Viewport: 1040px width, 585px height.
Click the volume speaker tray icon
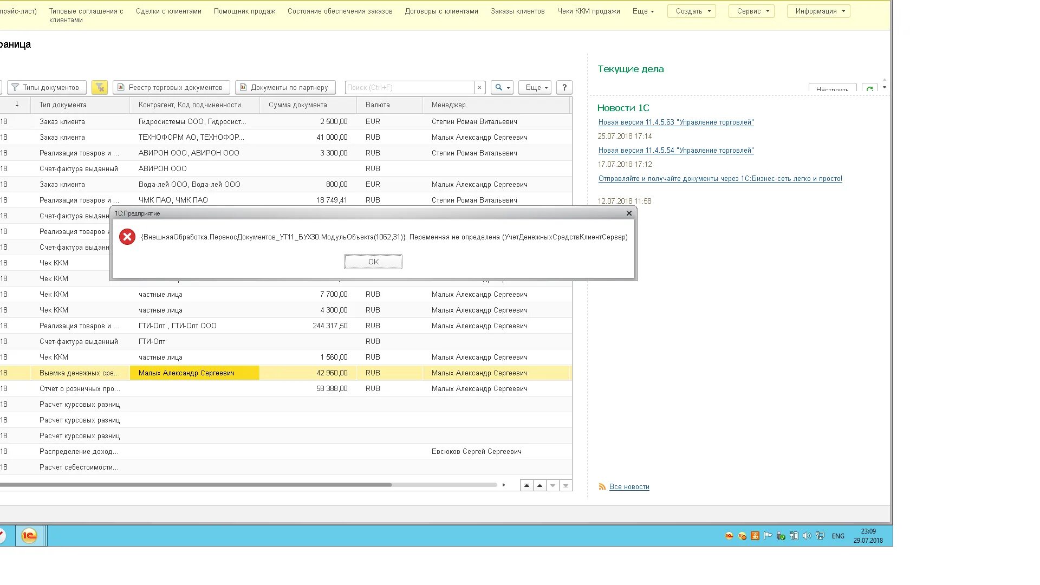tap(807, 536)
